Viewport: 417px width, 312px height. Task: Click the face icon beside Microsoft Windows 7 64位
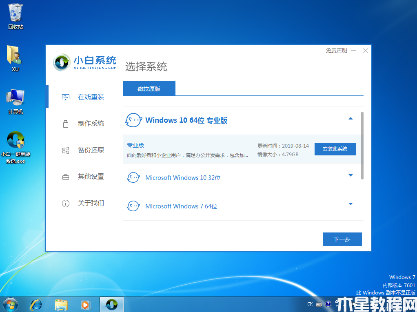coord(133,206)
